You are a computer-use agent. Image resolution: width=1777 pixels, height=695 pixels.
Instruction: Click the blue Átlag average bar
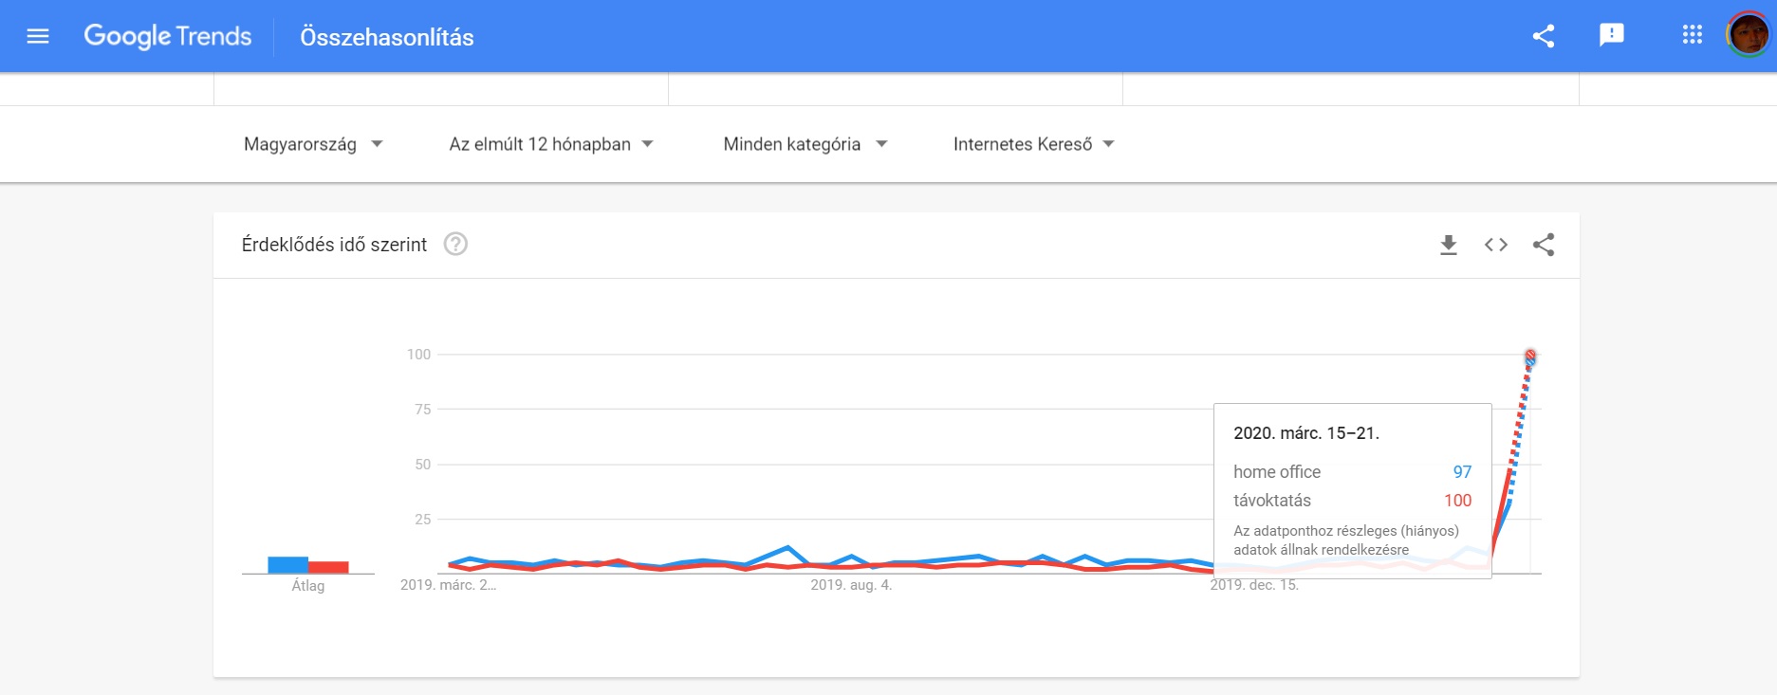click(x=288, y=565)
